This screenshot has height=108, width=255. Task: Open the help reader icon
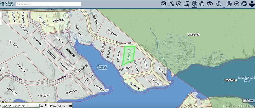click(252, 4)
